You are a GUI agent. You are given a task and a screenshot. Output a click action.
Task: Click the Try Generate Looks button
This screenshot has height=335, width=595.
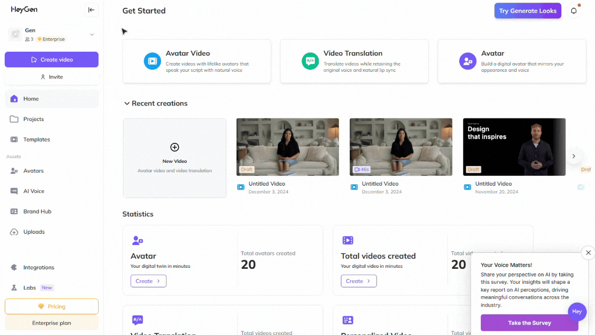(527, 11)
